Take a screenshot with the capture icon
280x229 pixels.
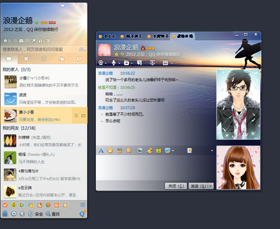tap(167, 151)
